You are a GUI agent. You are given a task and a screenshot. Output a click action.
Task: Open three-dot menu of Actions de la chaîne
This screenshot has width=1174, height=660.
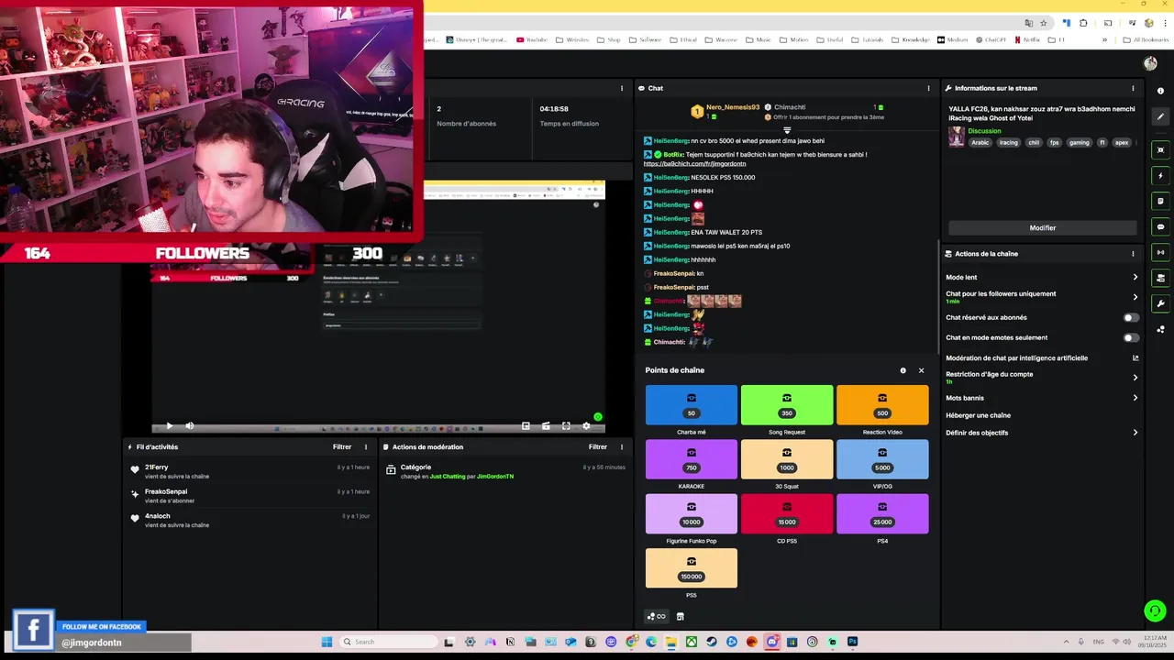1133,254
